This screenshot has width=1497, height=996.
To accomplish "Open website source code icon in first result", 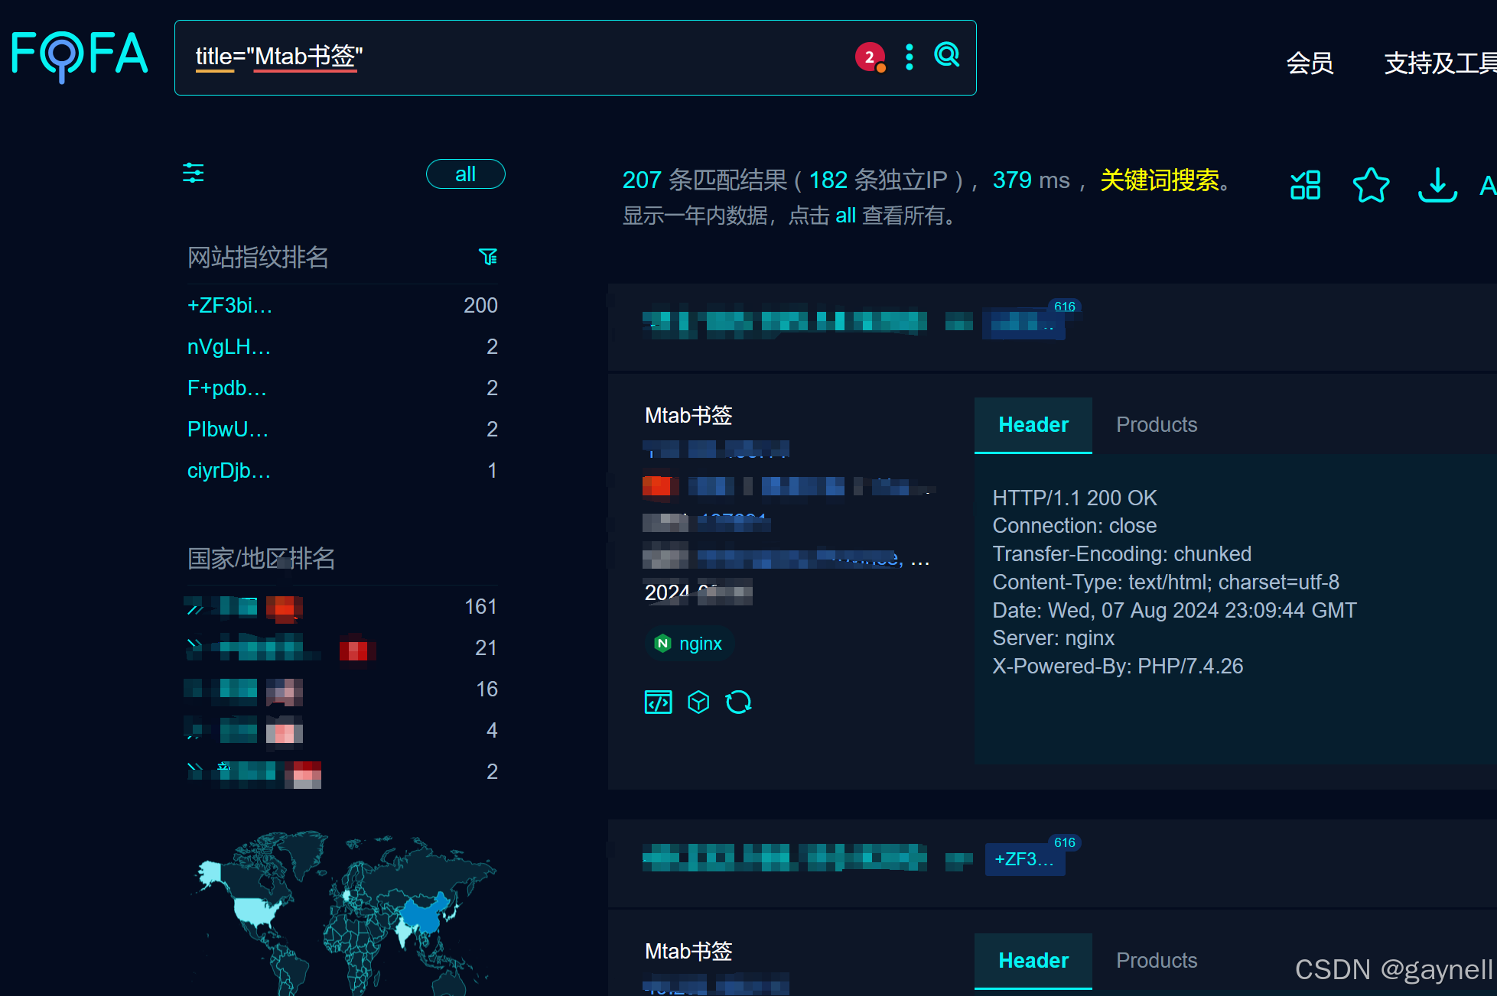I will pyautogui.click(x=658, y=702).
